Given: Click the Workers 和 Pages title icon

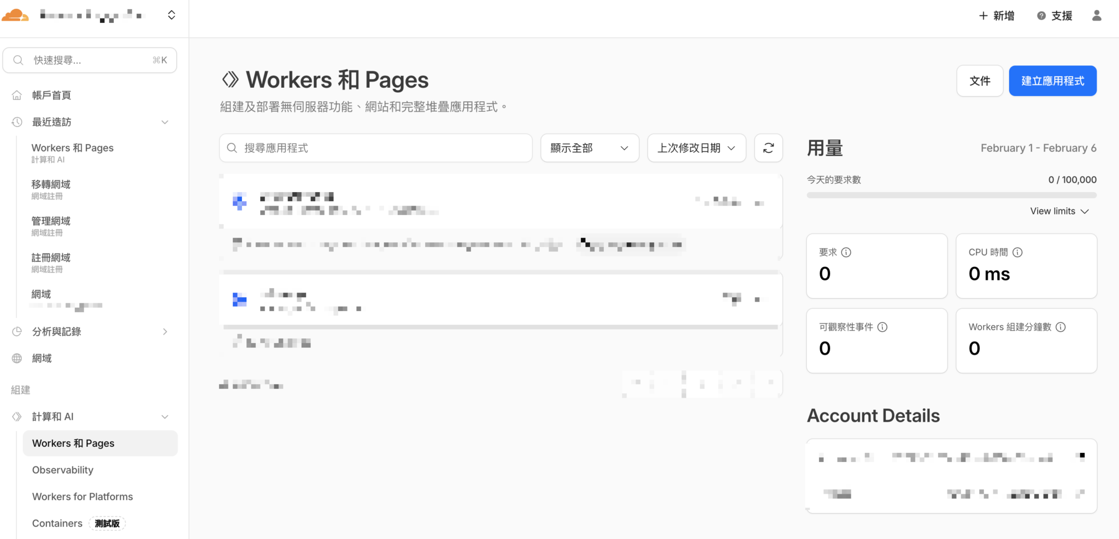Looking at the screenshot, I should point(230,80).
